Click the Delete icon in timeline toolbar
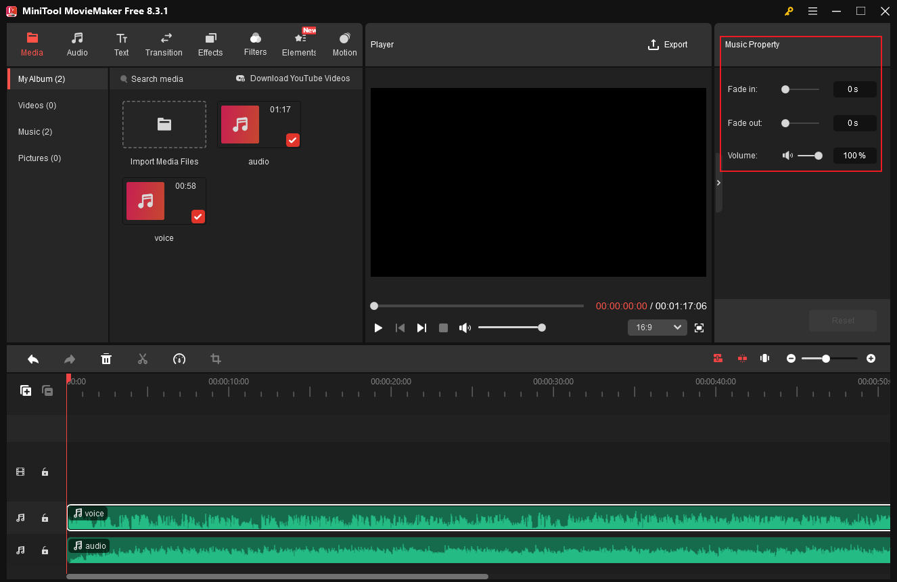 (106, 359)
